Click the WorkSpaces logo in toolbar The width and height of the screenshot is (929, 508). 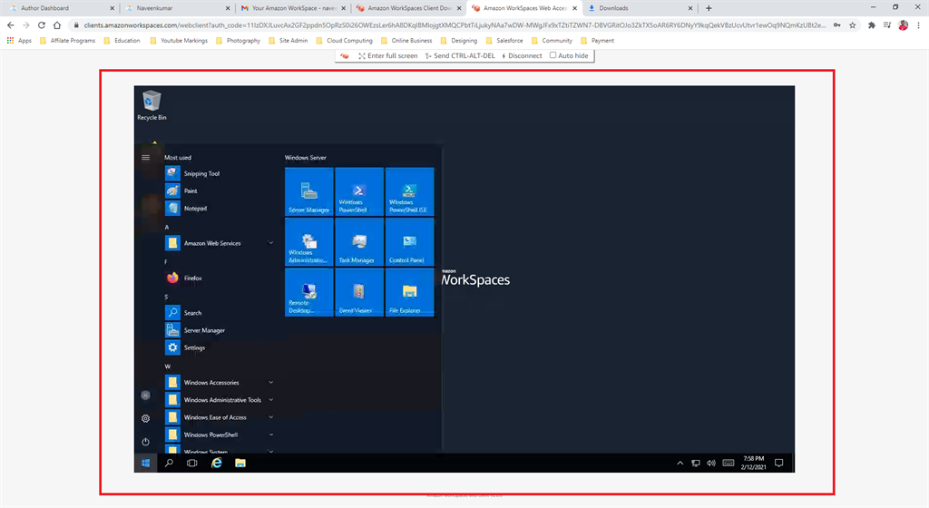click(x=345, y=55)
